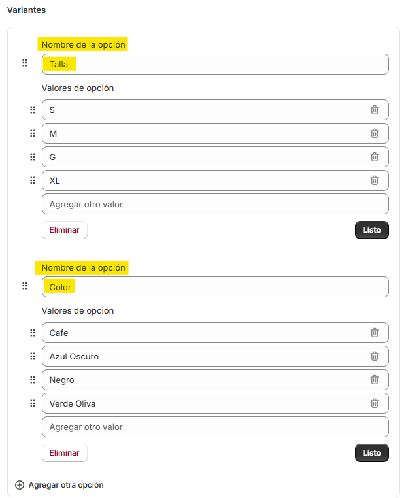Click the plus icon for Agregar otra opción

(x=20, y=485)
